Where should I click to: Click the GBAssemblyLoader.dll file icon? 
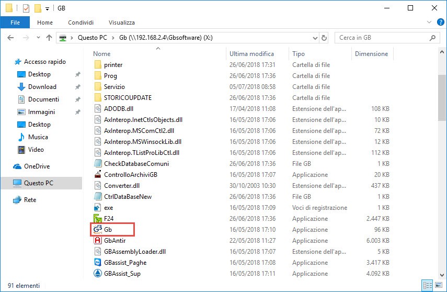[98, 252]
